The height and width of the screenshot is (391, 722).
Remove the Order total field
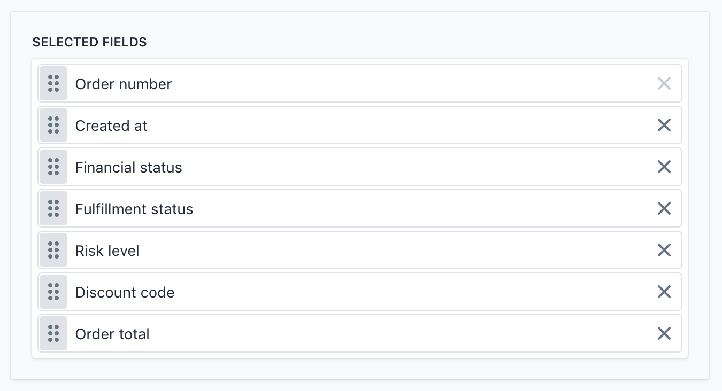coord(664,333)
